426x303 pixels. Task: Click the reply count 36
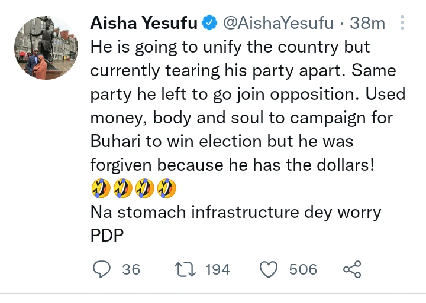click(x=131, y=269)
